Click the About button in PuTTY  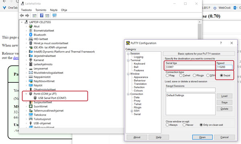[137, 137]
